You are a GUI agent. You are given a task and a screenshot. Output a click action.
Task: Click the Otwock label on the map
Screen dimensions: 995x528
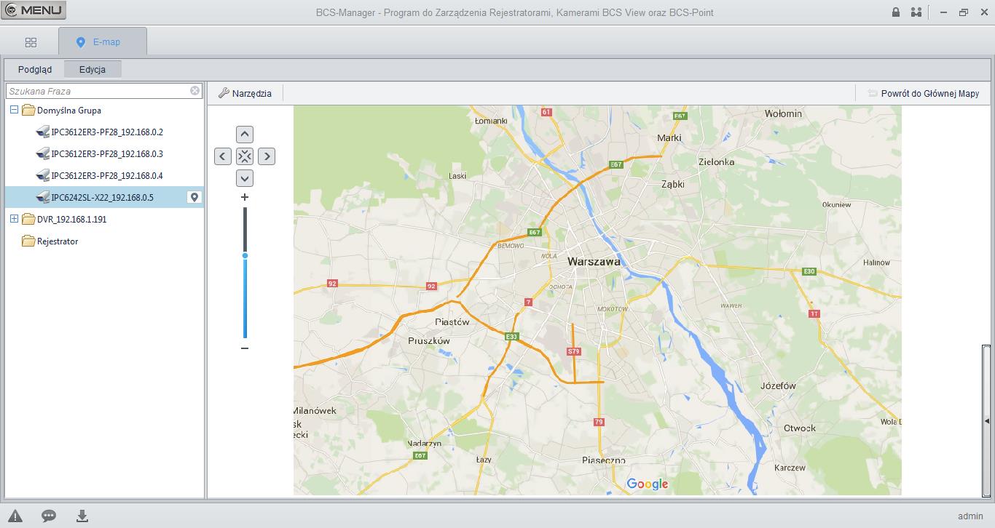tap(800, 428)
